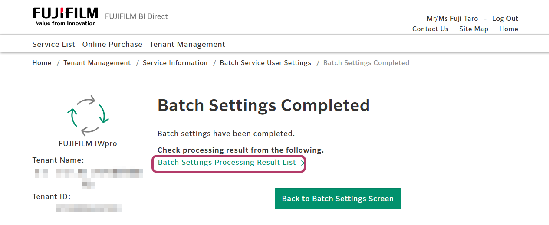Click Log Out in the header

tap(505, 19)
